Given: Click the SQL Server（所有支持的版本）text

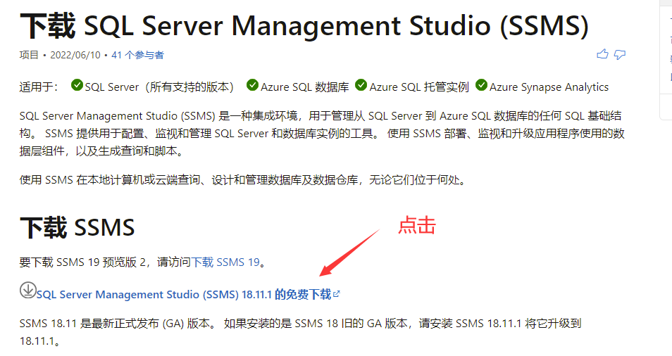Looking at the screenshot, I should pyautogui.click(x=159, y=87).
